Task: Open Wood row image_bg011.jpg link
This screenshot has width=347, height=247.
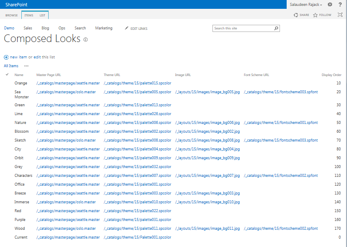Action: pos(207,229)
